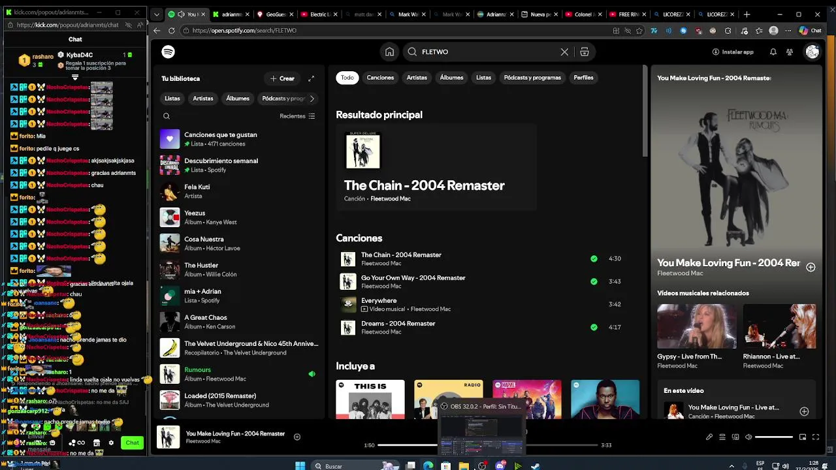Viewport: 836px width, 470px height.
Task: Open Yeezus album in library
Action: pos(239,217)
